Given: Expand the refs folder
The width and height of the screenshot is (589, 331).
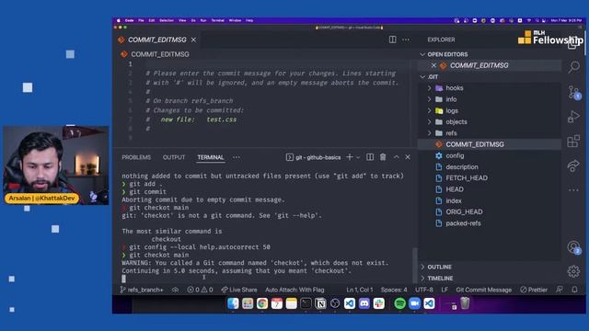Looking at the screenshot, I should click(446, 133).
